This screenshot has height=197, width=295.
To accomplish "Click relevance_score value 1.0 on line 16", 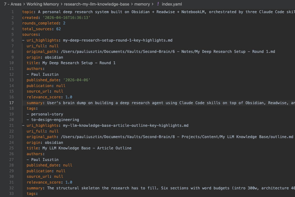I will click(69, 97).
